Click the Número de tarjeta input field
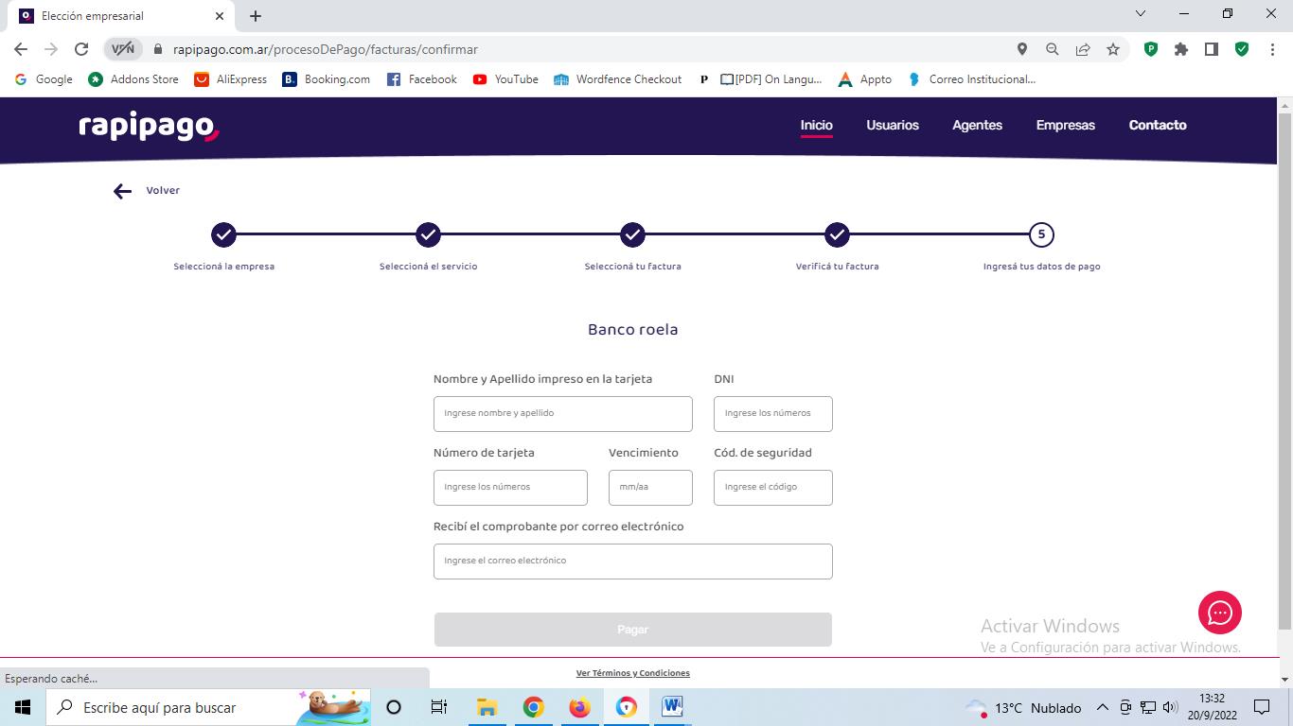This screenshot has height=726, width=1293. point(510,488)
